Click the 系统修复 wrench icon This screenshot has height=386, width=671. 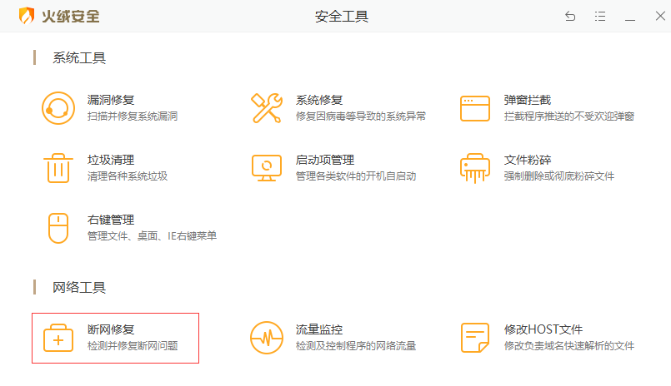point(267,108)
